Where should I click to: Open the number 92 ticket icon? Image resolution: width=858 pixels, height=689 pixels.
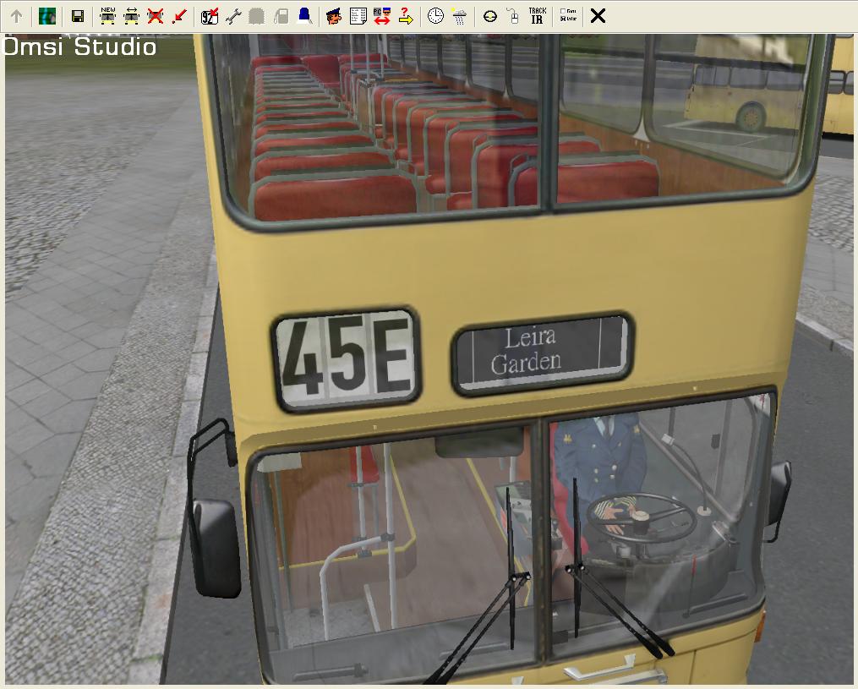(x=210, y=16)
